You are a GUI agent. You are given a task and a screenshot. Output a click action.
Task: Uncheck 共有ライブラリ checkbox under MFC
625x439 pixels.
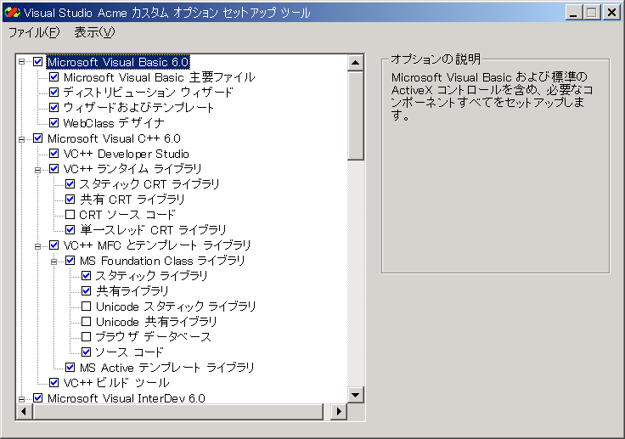(86, 290)
